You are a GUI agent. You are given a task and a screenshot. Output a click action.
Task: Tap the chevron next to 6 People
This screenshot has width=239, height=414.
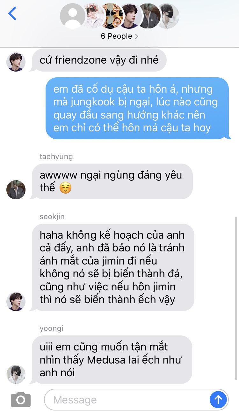(136, 36)
